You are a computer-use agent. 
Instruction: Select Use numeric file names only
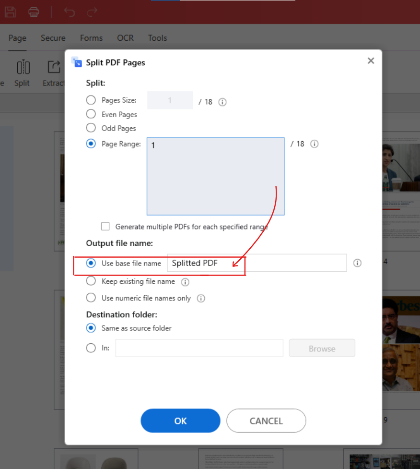[x=91, y=298]
